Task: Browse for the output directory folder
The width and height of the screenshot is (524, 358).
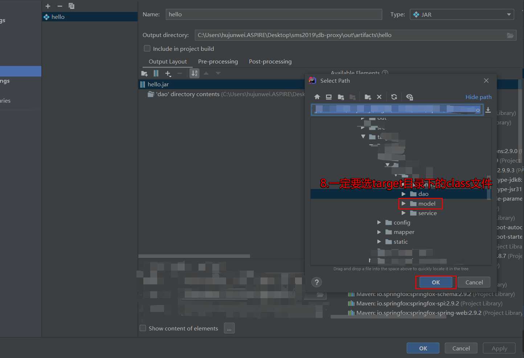Action: [510, 35]
